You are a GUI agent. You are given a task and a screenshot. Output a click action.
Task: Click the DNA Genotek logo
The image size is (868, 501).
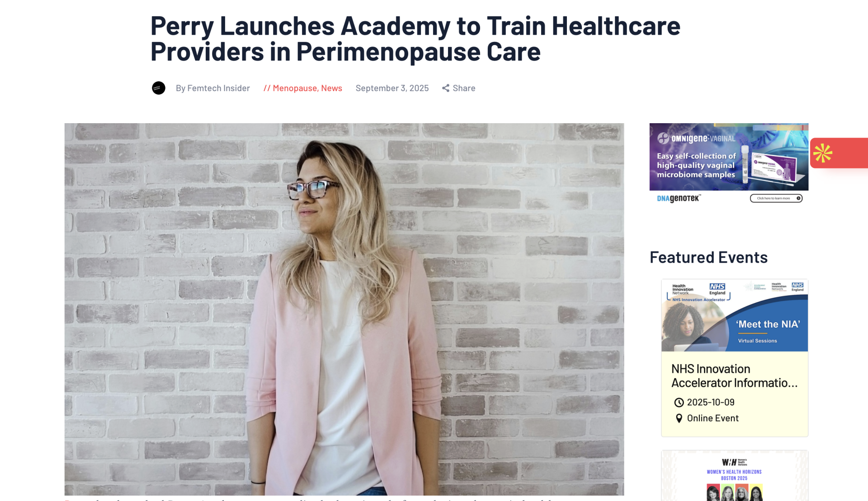[x=679, y=198]
